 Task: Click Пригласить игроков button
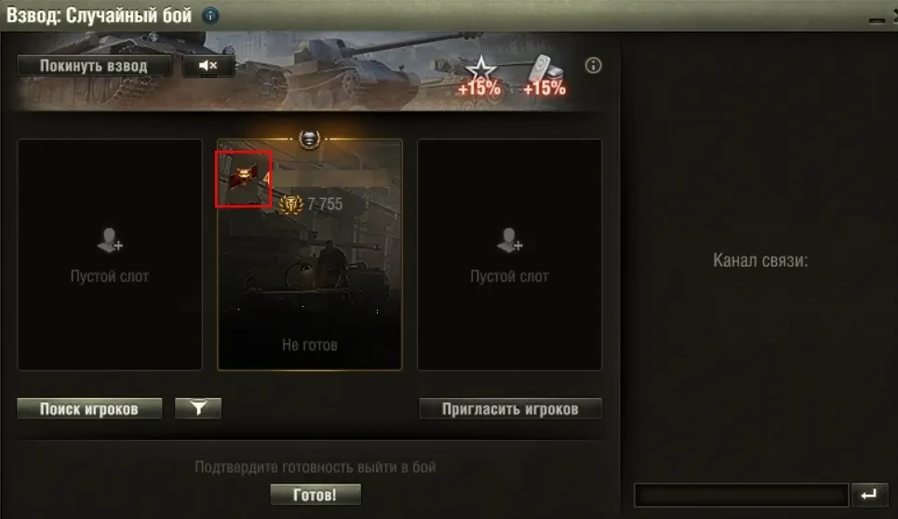click(510, 408)
